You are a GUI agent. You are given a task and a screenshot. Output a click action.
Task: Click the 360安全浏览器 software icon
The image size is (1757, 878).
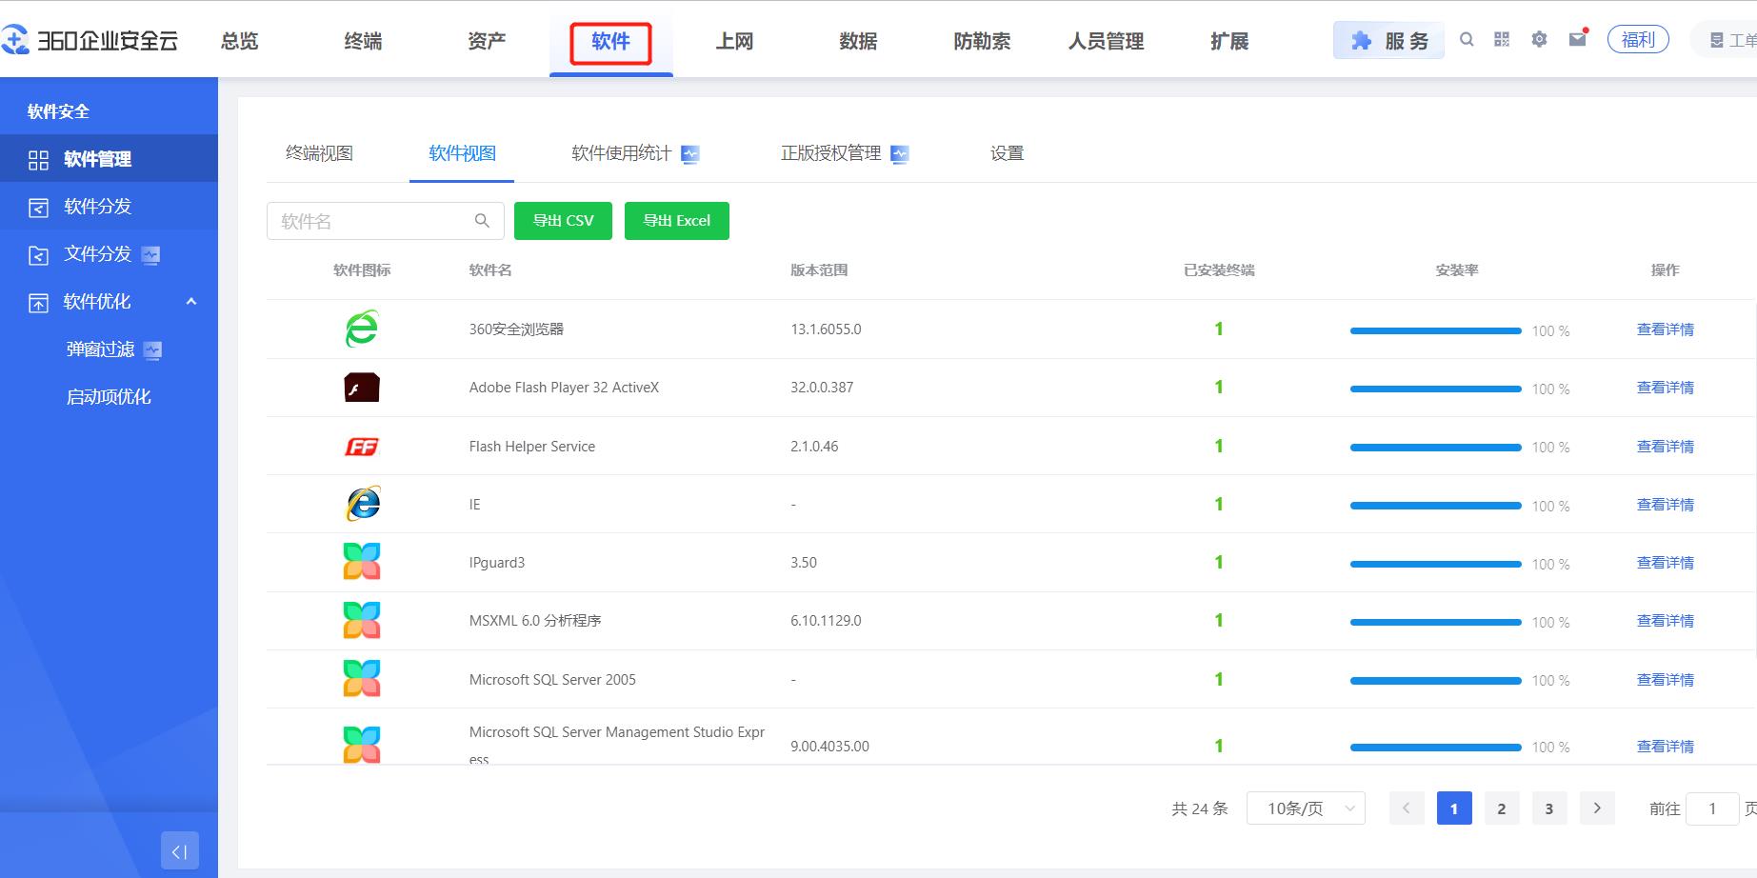click(362, 329)
